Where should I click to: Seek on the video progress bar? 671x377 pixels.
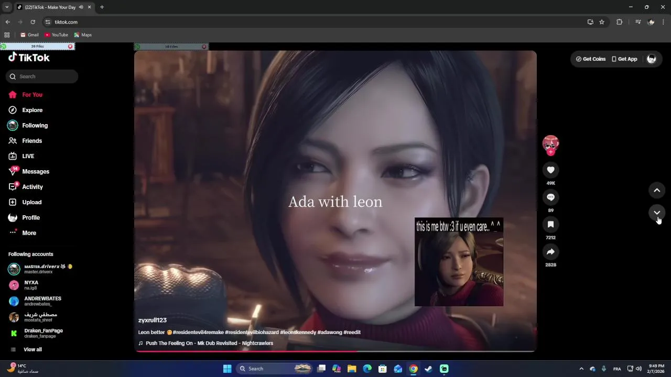point(335,351)
